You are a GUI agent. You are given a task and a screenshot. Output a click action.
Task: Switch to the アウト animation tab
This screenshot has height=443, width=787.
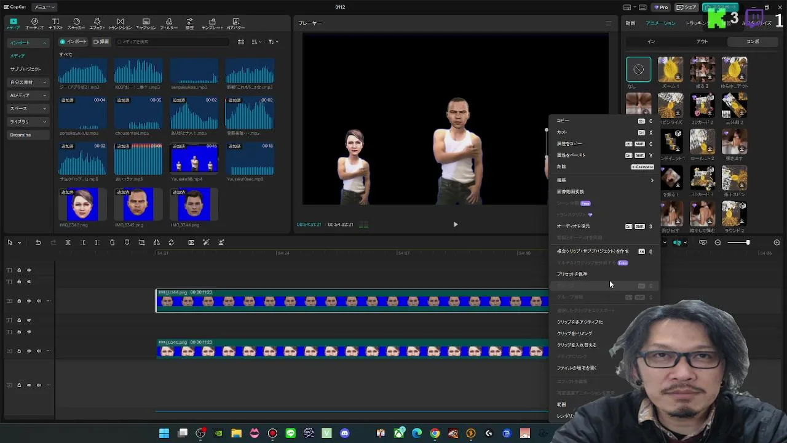click(702, 41)
